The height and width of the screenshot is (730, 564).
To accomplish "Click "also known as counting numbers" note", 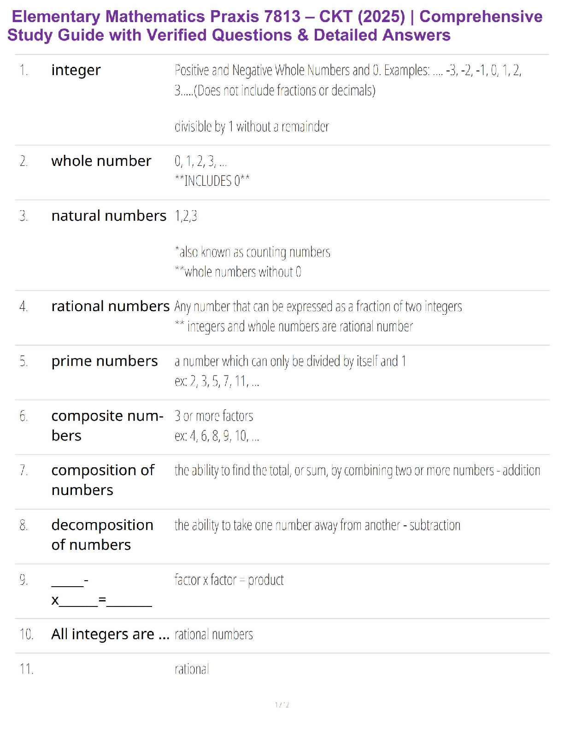I will (x=253, y=252).
